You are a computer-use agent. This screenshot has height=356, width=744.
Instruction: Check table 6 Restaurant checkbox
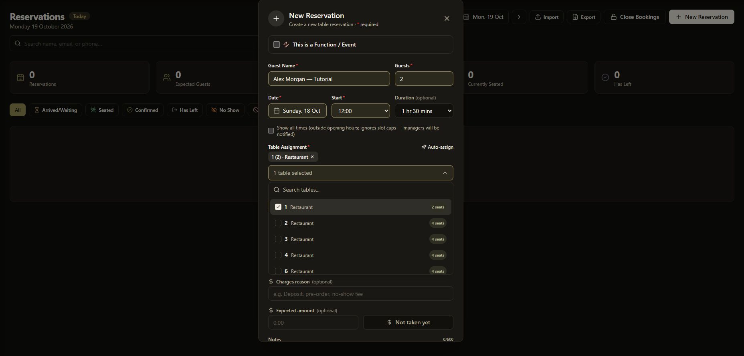point(278,271)
